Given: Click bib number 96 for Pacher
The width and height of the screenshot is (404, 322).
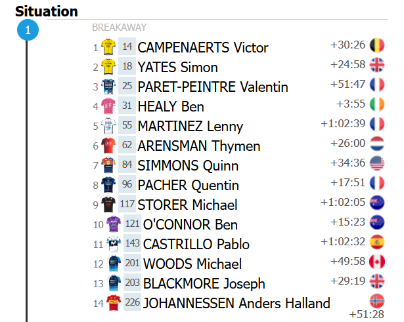Looking at the screenshot, I should tap(127, 185).
